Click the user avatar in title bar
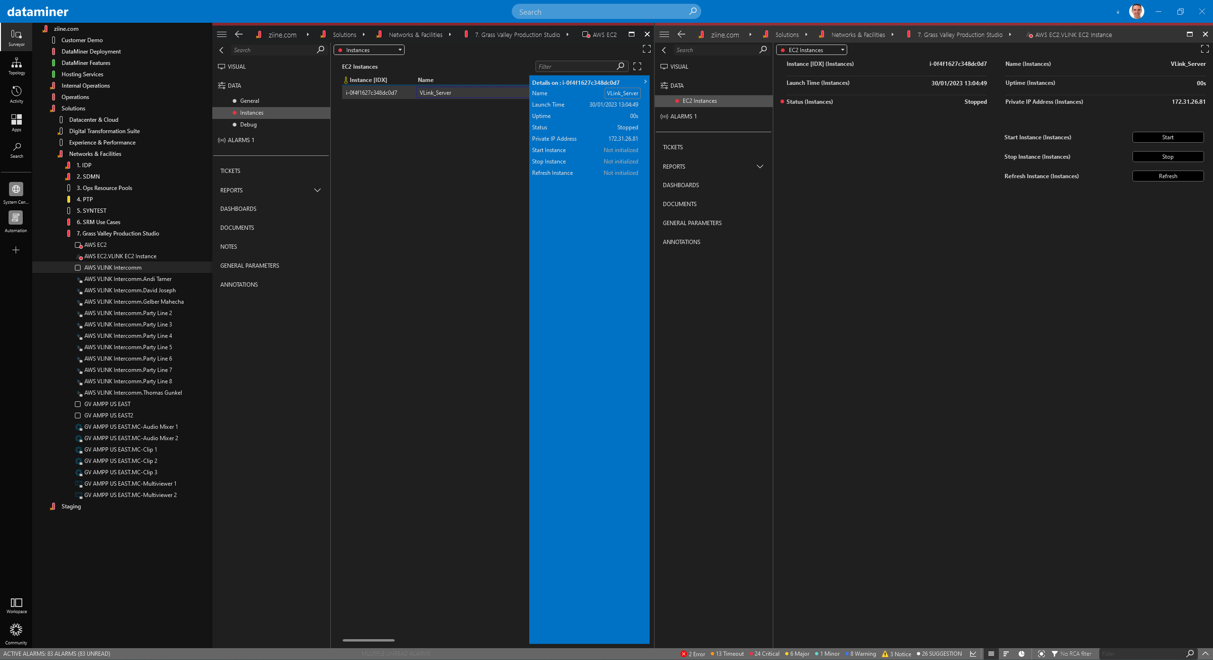Image resolution: width=1213 pixels, height=660 pixels. point(1137,11)
